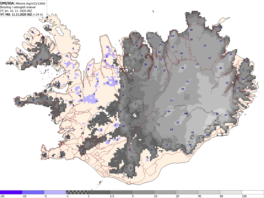
Task: Click the 'IT: þri. 10. 11. 2020 06Z' line
Action: click(16, 11)
